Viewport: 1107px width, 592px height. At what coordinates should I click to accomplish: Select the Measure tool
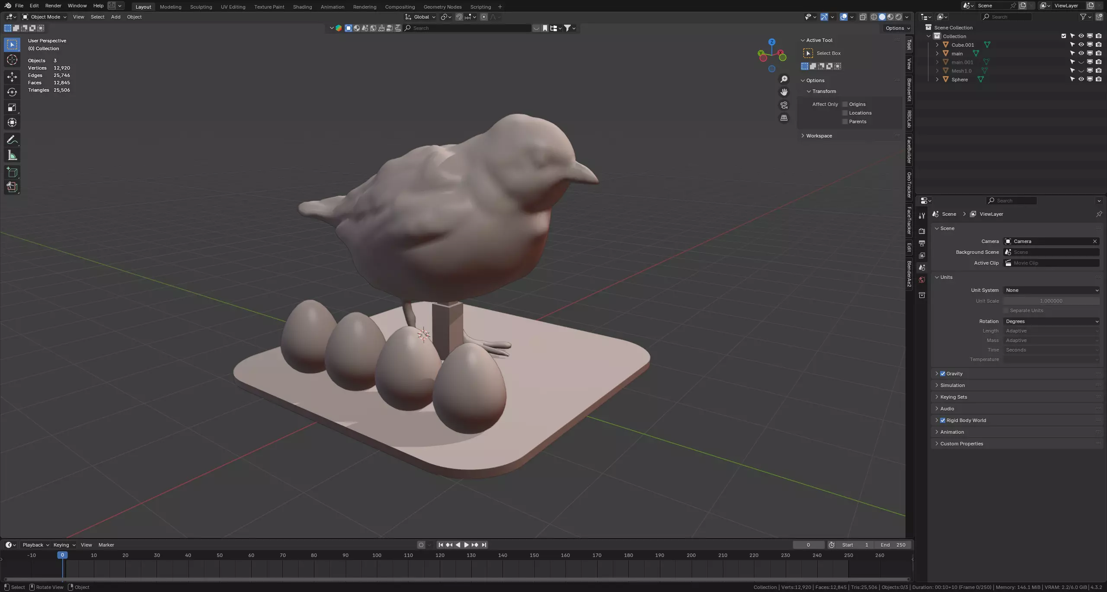tap(12, 156)
